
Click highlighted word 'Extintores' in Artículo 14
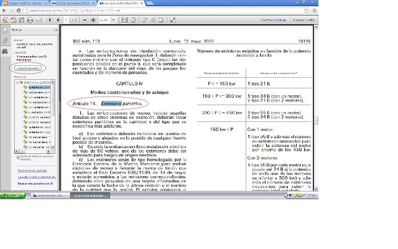(x=111, y=104)
